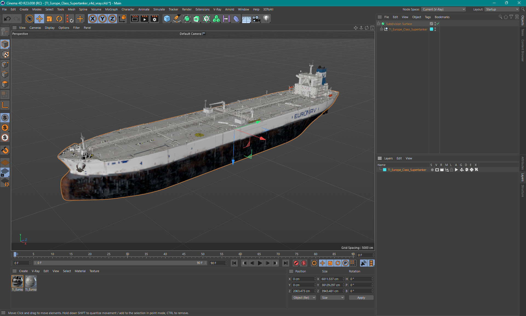This screenshot has height=316, width=526.
Task: Open the Layout Startup dropdown
Action: pyautogui.click(x=502, y=9)
